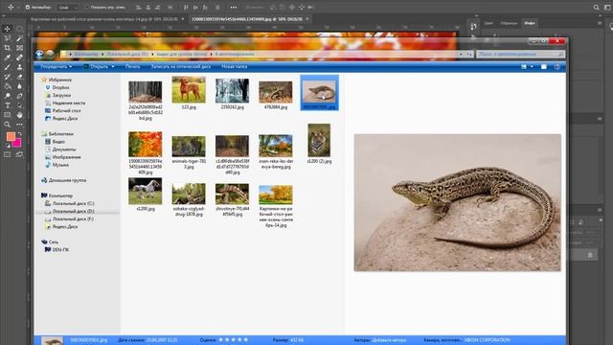The height and width of the screenshot is (345, 613).
Task: Select the Hand tool
Action: tap(19, 115)
